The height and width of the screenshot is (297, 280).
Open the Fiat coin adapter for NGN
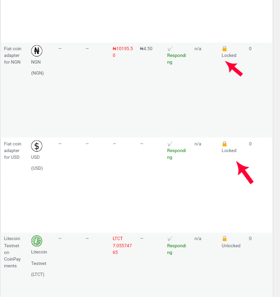13,55
